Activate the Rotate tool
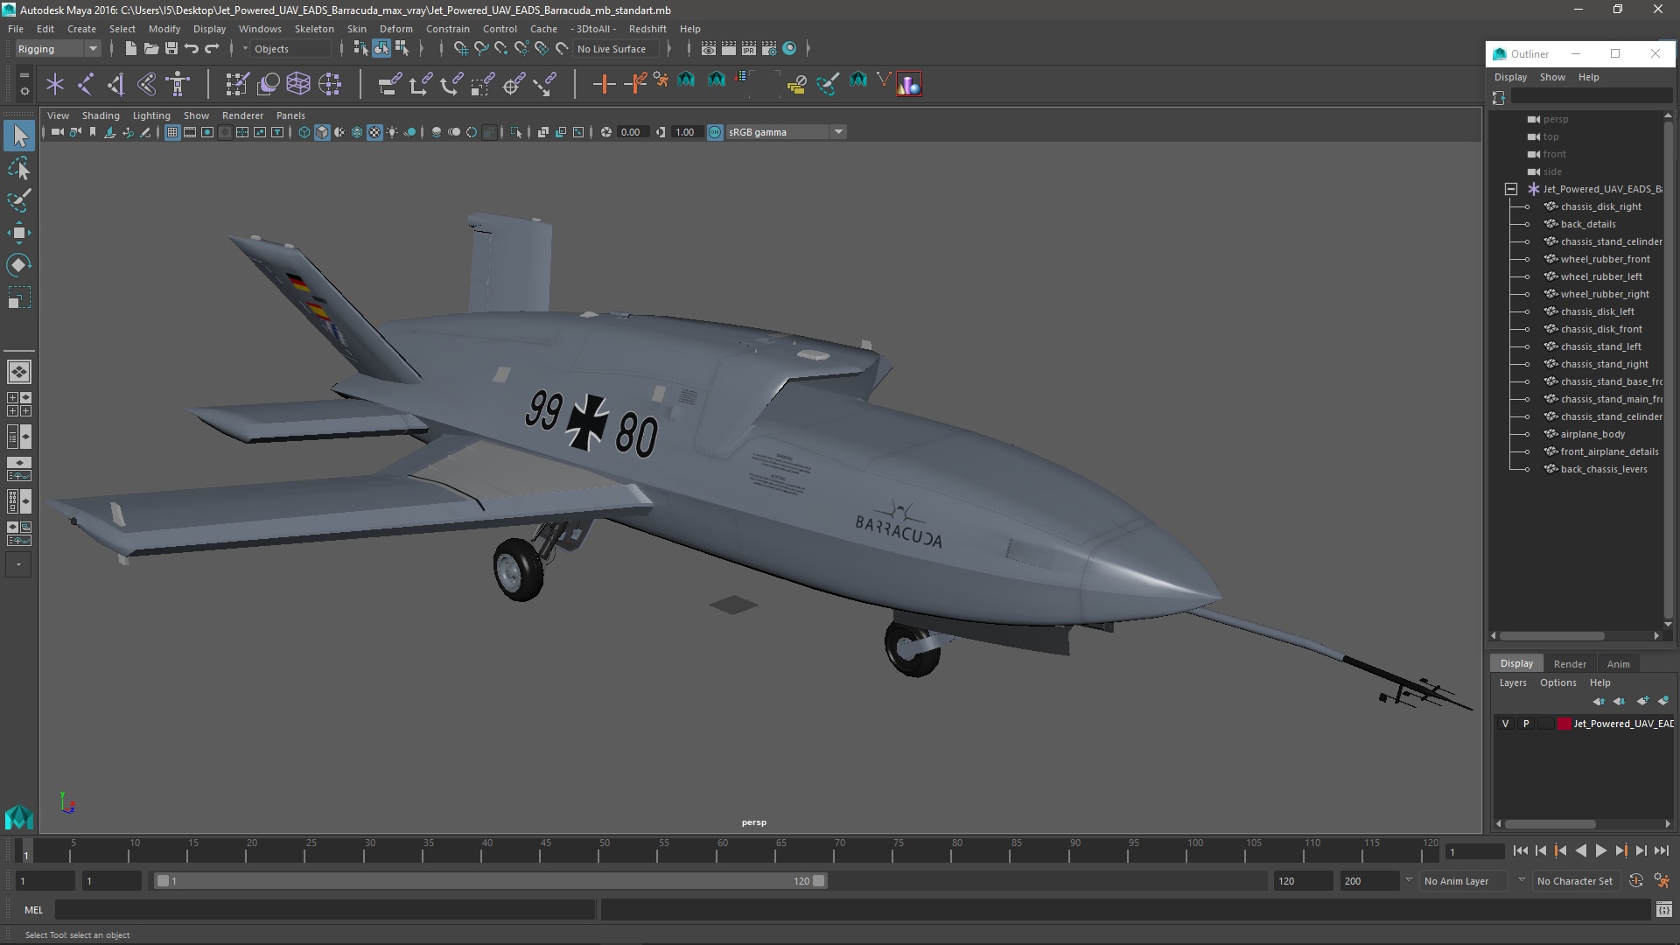This screenshot has width=1680, height=945. (19, 265)
